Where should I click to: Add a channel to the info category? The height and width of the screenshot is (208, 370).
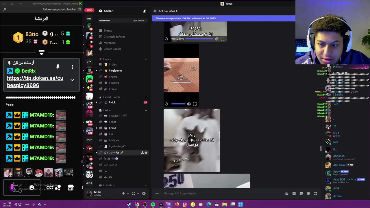146,59
